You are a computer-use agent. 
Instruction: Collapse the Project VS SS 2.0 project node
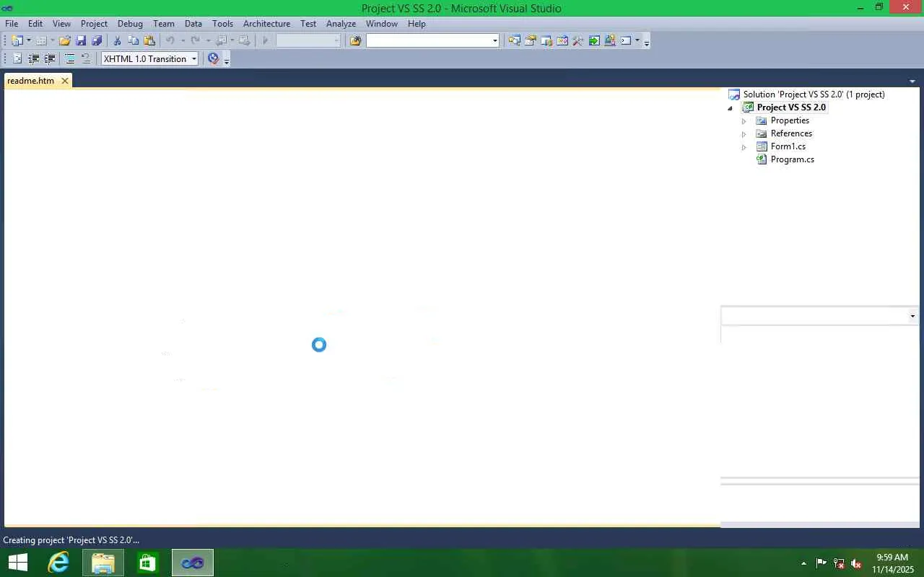pyautogui.click(x=731, y=108)
